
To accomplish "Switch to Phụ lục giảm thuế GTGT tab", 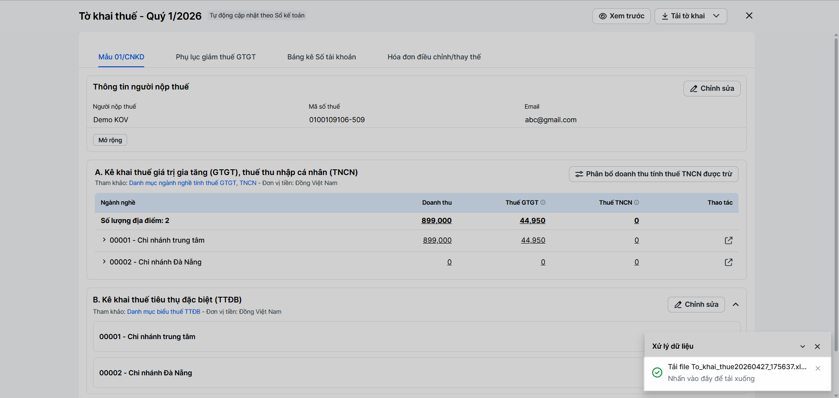I will pos(215,57).
